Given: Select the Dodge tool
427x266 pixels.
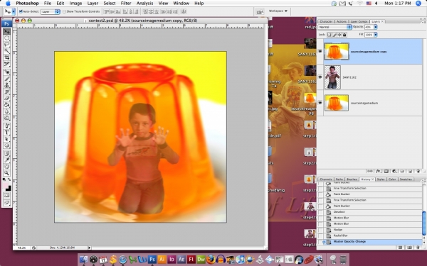Looking at the screenshot, I should tap(7, 118).
